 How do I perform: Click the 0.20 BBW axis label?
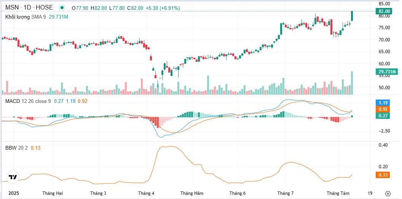pos(384,167)
